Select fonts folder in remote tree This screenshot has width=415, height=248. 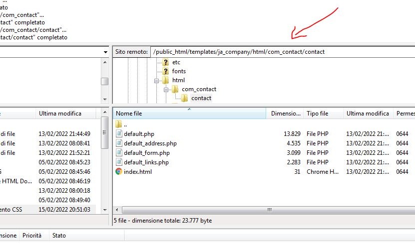click(179, 71)
